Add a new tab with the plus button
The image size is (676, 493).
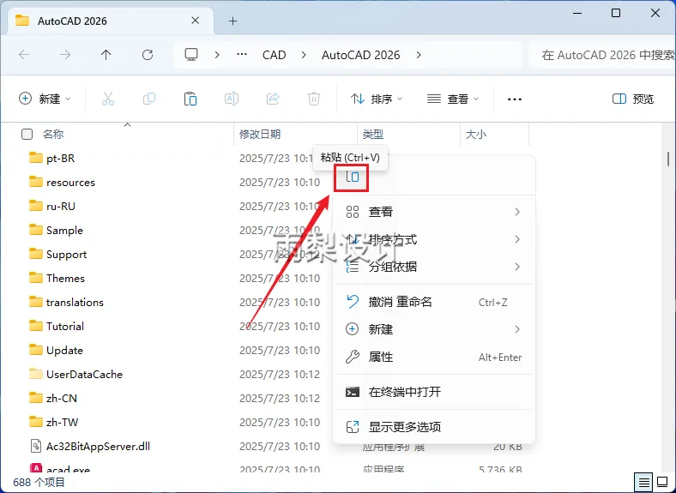click(232, 21)
